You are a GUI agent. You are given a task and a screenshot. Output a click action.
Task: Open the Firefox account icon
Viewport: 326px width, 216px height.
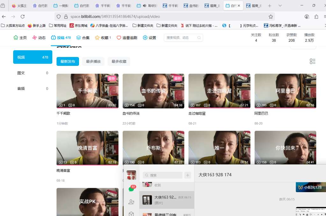307,17
